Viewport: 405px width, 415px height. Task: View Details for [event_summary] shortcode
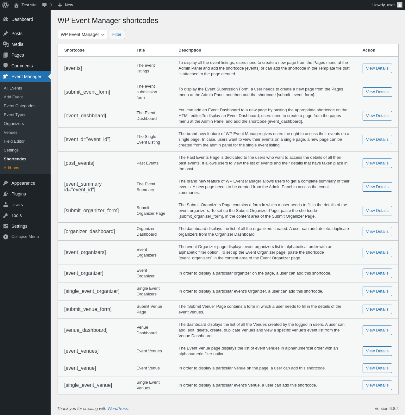click(x=377, y=187)
